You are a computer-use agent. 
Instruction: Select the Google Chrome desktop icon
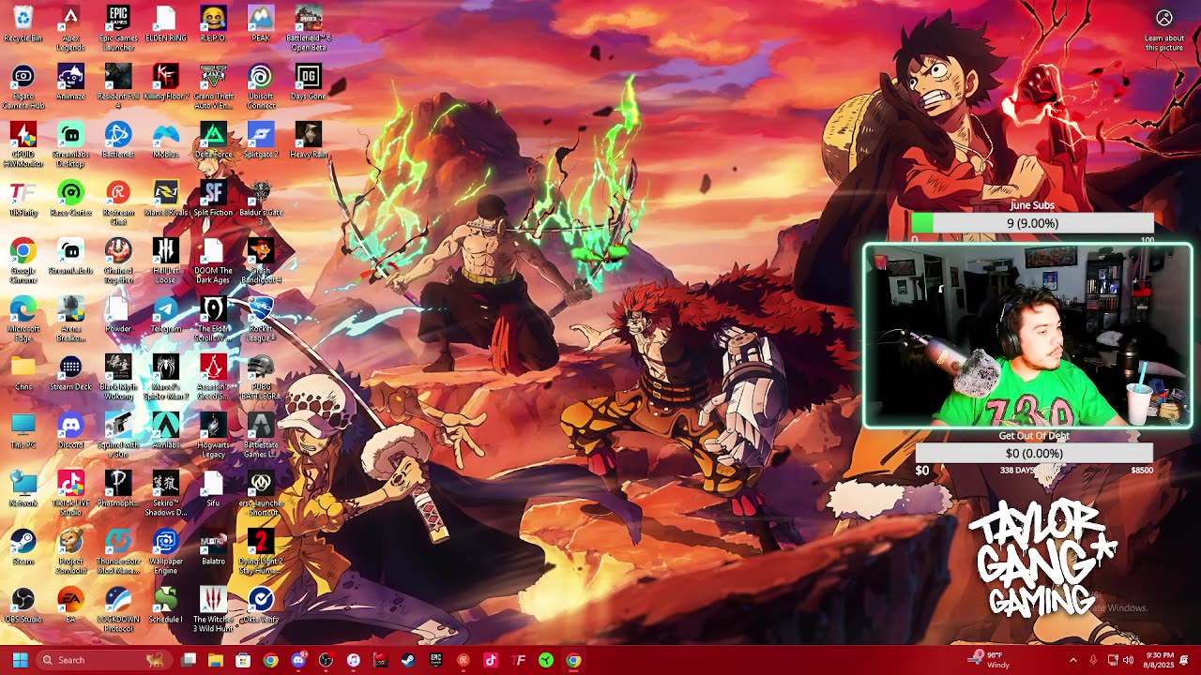point(23,261)
